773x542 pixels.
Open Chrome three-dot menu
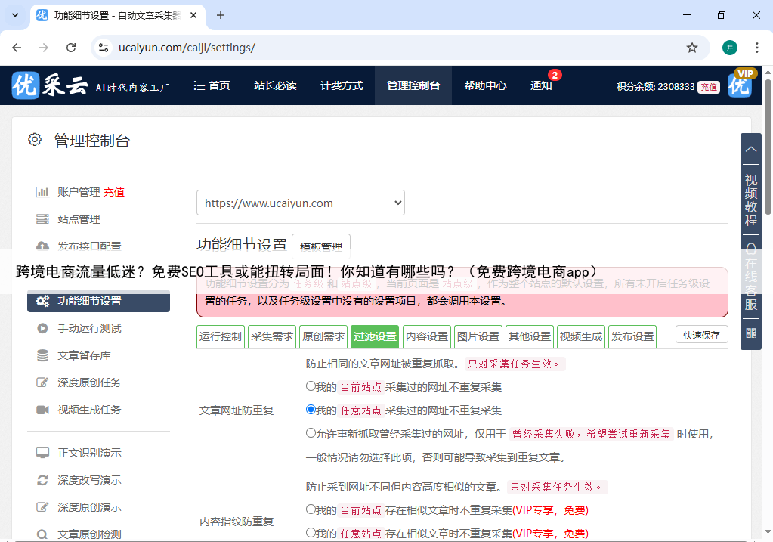coord(756,48)
